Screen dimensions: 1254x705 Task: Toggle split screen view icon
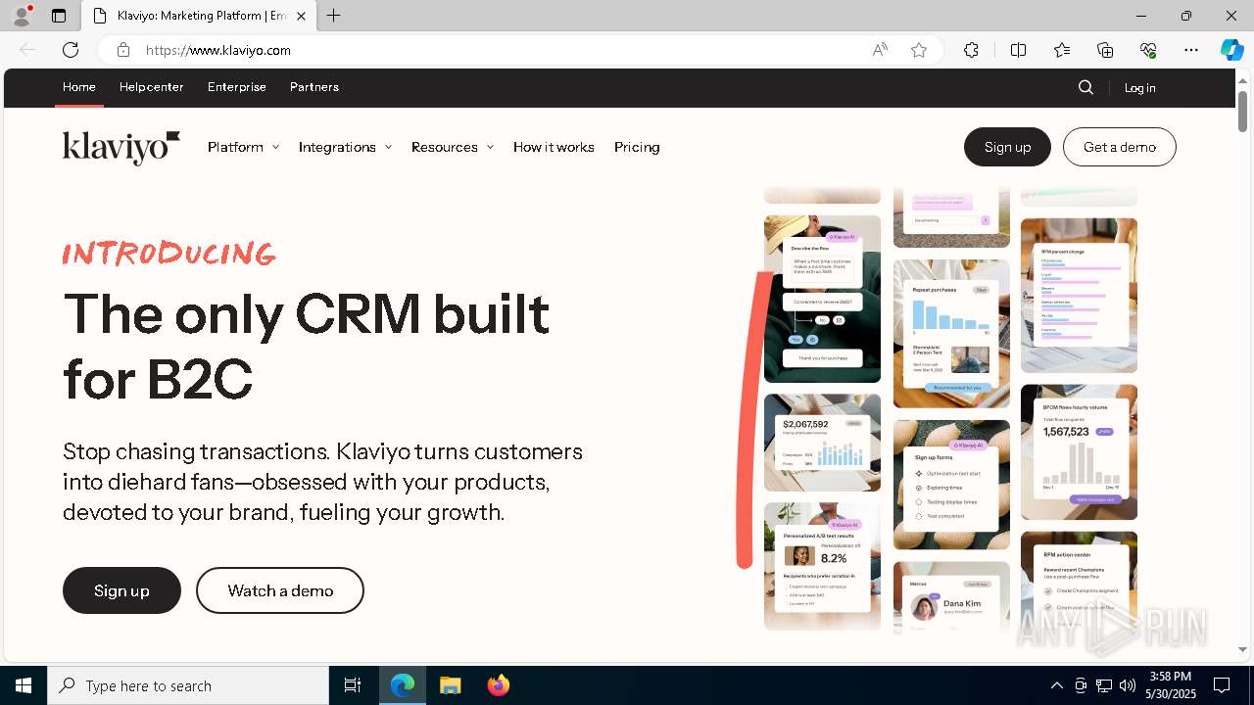[x=1018, y=50]
